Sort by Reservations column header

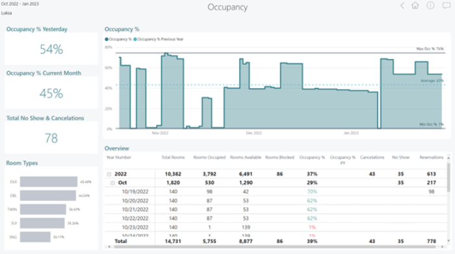pyautogui.click(x=431, y=157)
